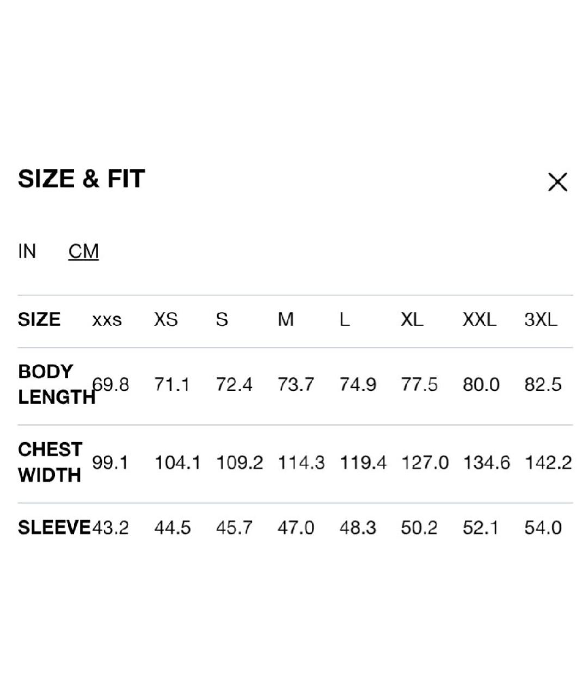The height and width of the screenshot is (697, 588).
Task: Click the Size & Fit heading
Action: pos(82,179)
